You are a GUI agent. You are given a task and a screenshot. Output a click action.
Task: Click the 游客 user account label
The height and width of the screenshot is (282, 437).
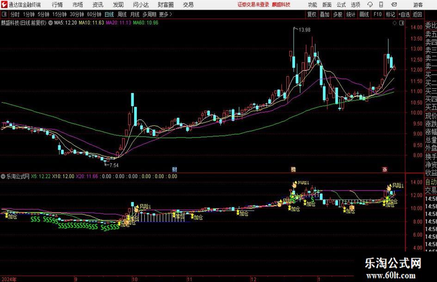[418, 5]
